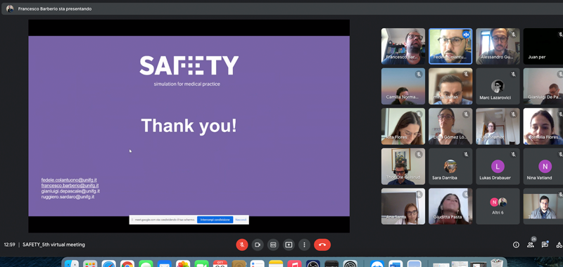The image size is (563, 267).
Task: Turn on closed captions
Action: tap(273, 245)
